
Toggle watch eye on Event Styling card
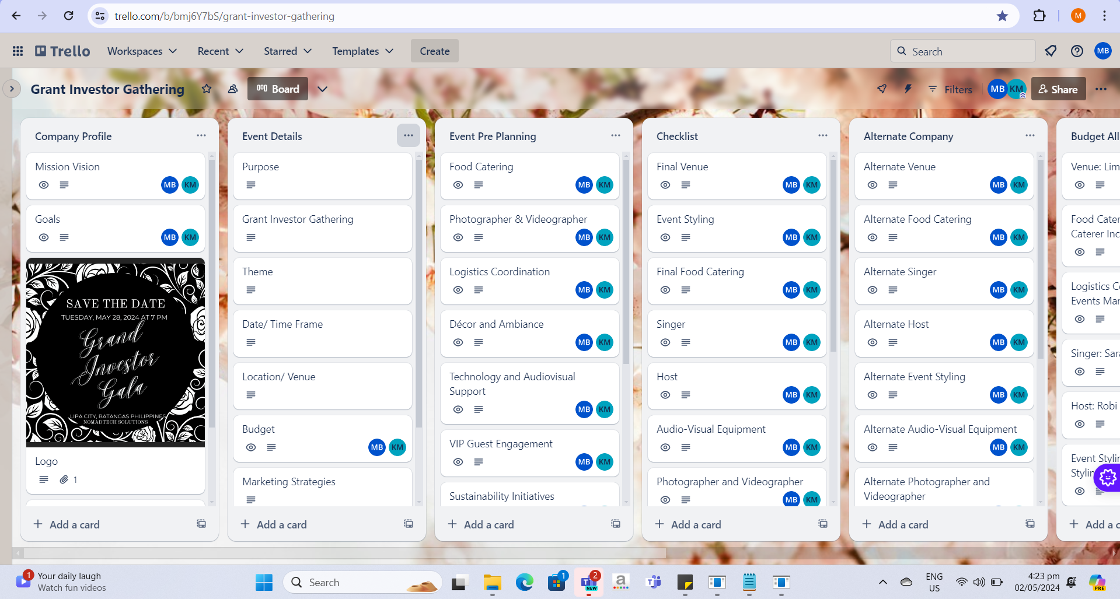(x=665, y=237)
